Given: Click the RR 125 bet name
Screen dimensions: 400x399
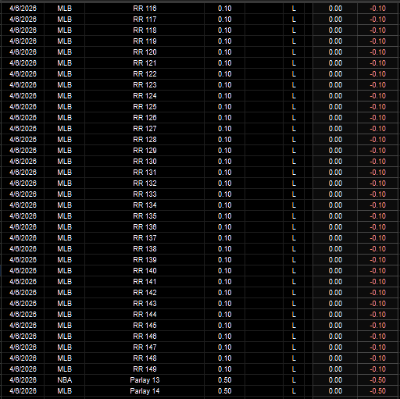Looking at the screenshot, I should click(x=145, y=107).
